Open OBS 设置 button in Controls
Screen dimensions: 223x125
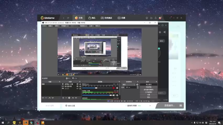coord(149,95)
